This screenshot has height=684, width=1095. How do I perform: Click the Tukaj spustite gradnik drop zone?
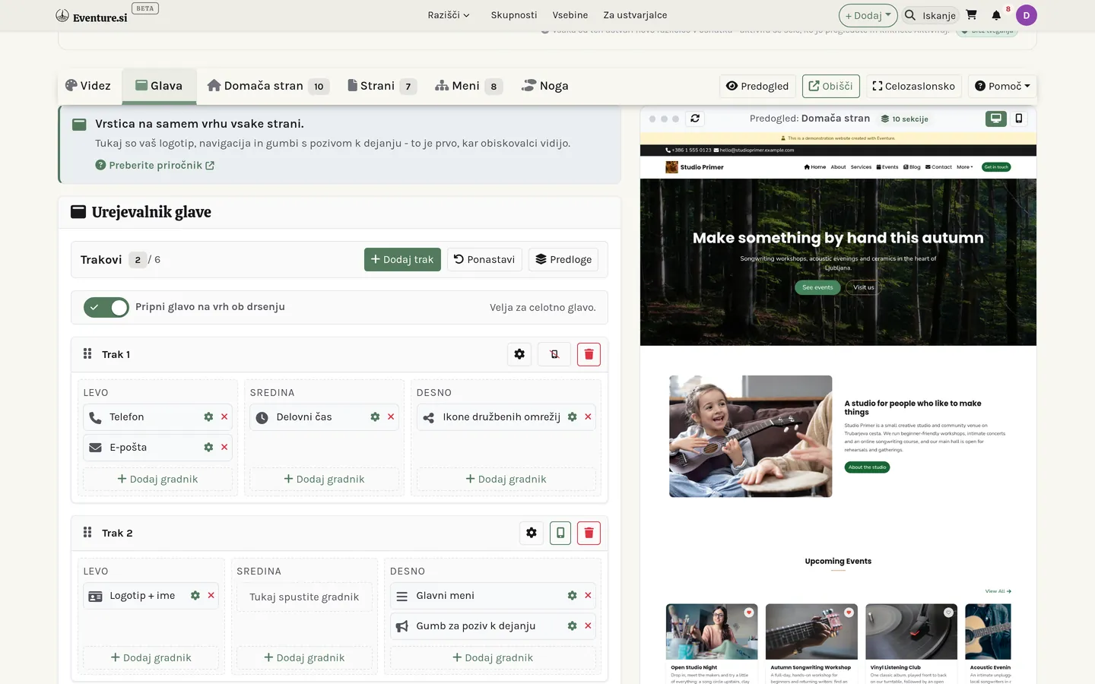[x=304, y=597]
